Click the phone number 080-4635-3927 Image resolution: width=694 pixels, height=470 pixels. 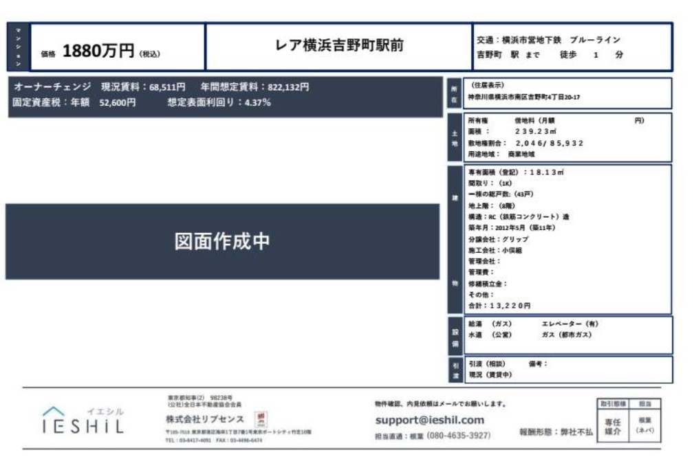(458, 436)
